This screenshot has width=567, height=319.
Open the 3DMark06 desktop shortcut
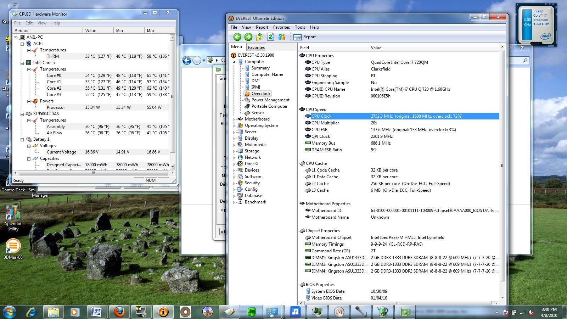click(x=13, y=248)
